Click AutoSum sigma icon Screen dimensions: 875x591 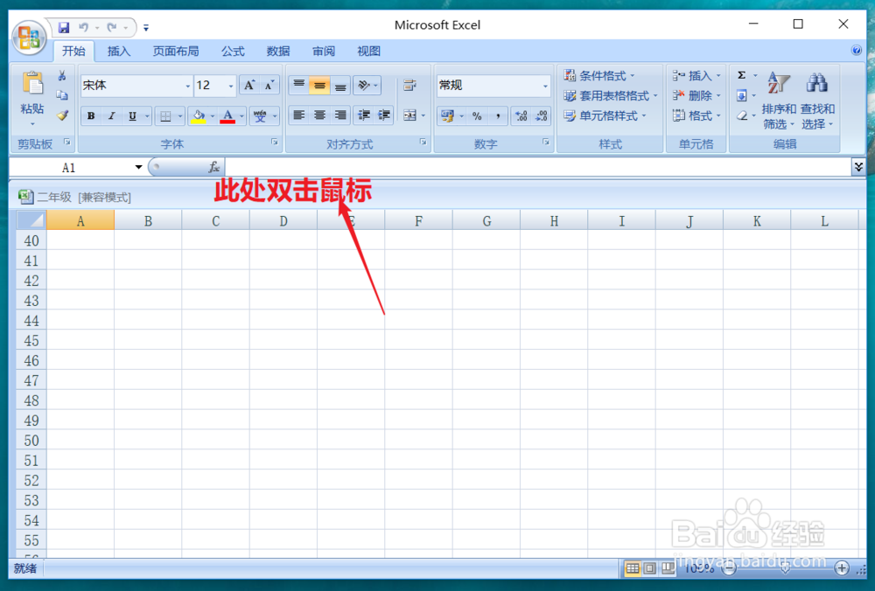tap(742, 75)
